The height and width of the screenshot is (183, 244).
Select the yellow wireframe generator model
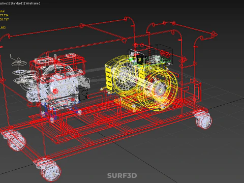pos(141,83)
